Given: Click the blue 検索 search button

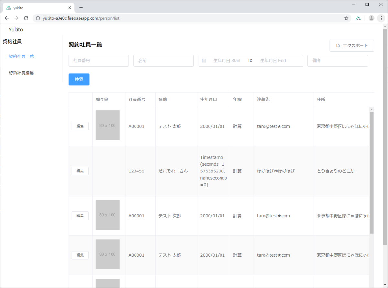Looking at the screenshot, I should coord(79,79).
